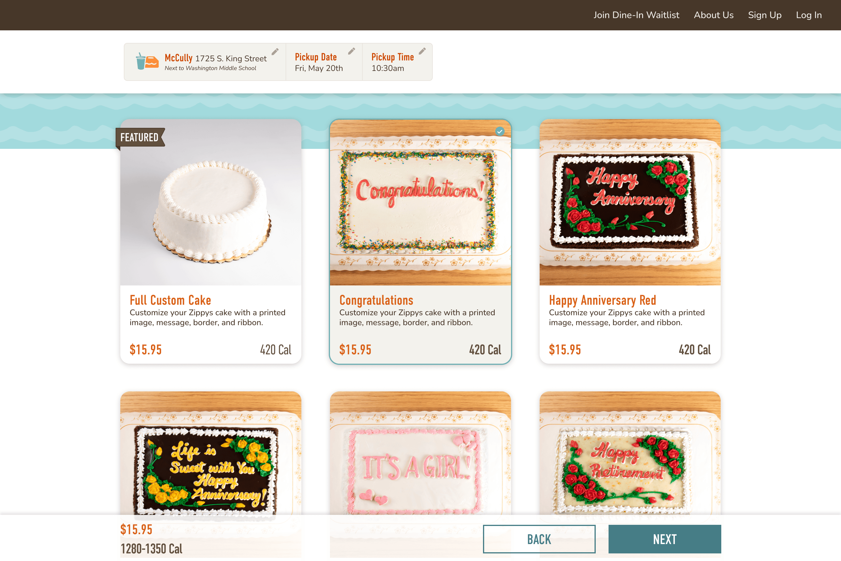The image size is (841, 561).
Task: Click the Pickup Date edit pencil
Action: click(351, 51)
